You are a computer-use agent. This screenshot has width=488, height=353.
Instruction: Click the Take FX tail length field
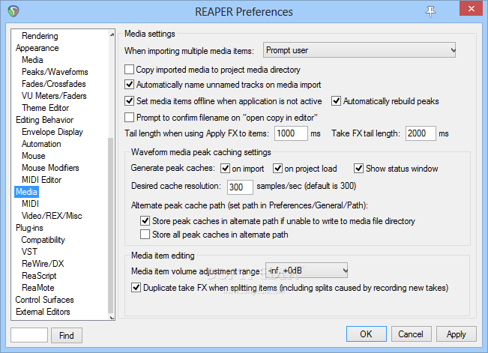[x=421, y=133]
